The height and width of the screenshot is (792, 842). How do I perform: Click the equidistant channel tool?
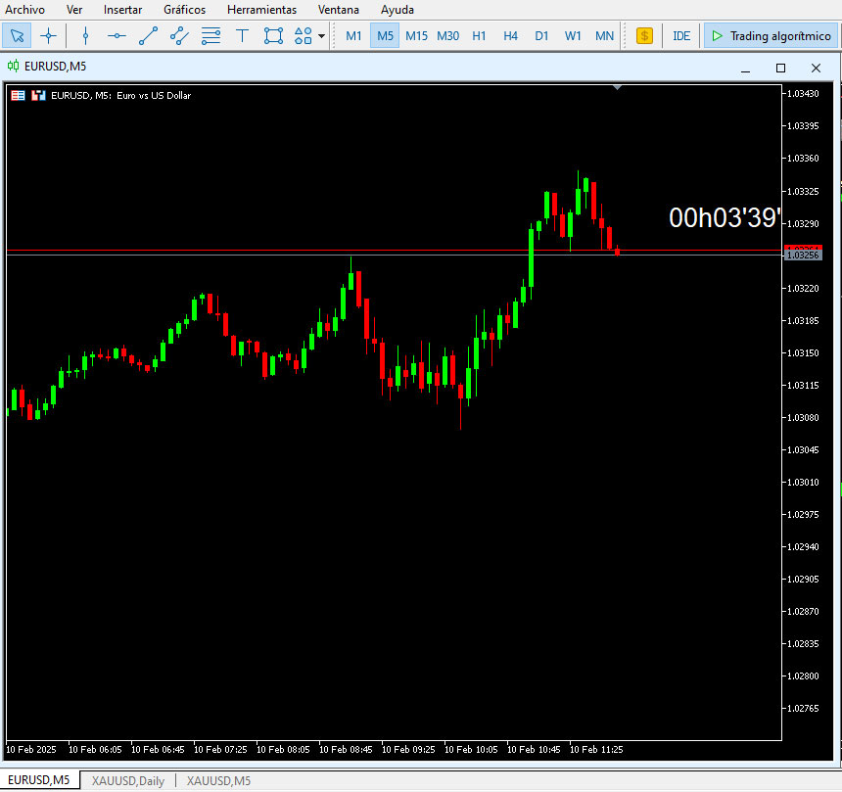[x=179, y=36]
